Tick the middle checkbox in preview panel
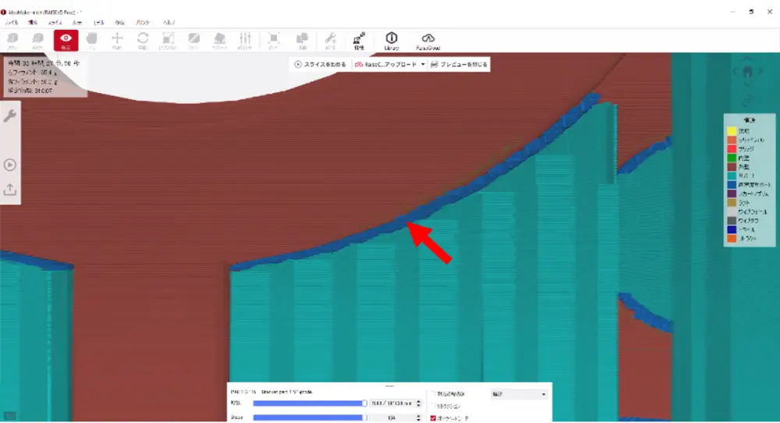Viewport: 780px width, 423px height. (434, 407)
